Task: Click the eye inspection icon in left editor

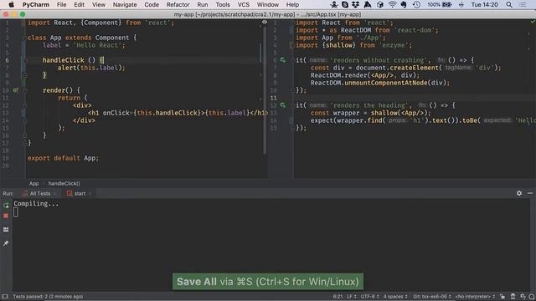Action: coord(265,23)
